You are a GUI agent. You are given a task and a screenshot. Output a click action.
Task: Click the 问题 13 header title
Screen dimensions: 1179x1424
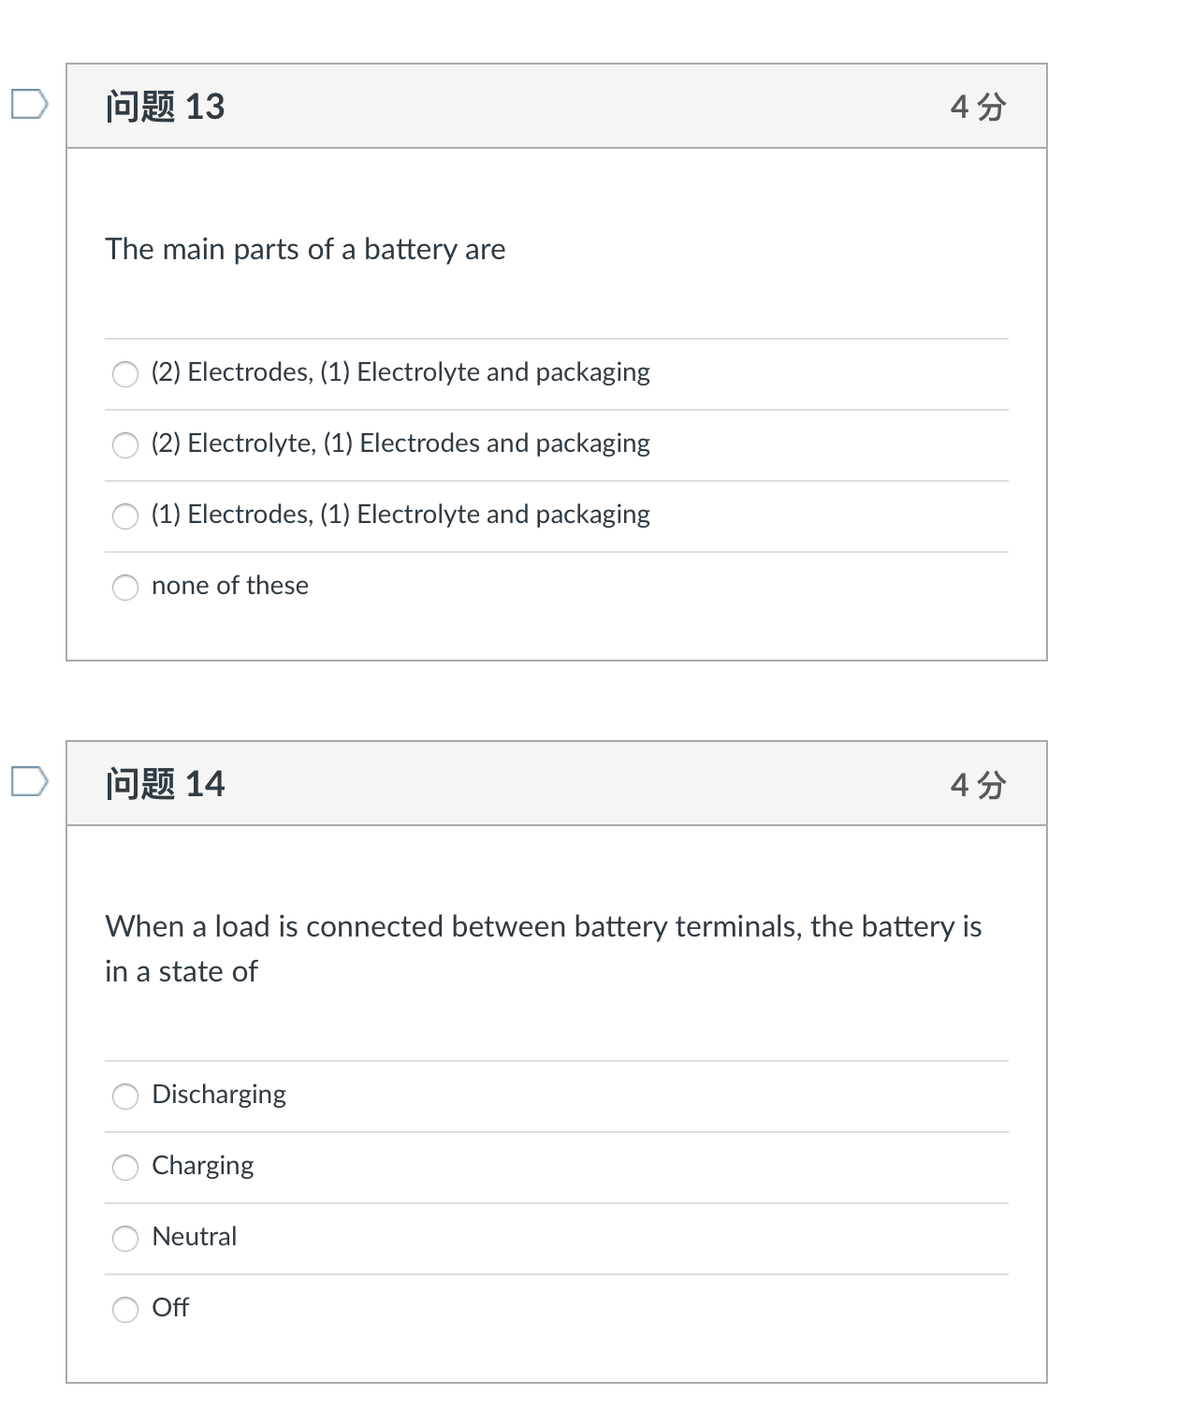point(165,107)
